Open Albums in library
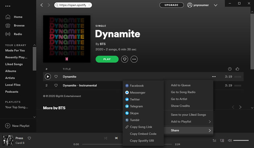This screenshot has width=254, height=148. (x=11, y=71)
